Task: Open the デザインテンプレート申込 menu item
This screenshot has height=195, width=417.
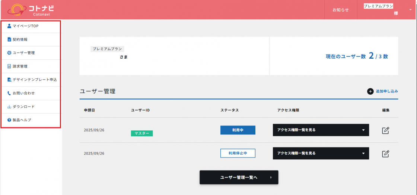Action: [x=34, y=80]
